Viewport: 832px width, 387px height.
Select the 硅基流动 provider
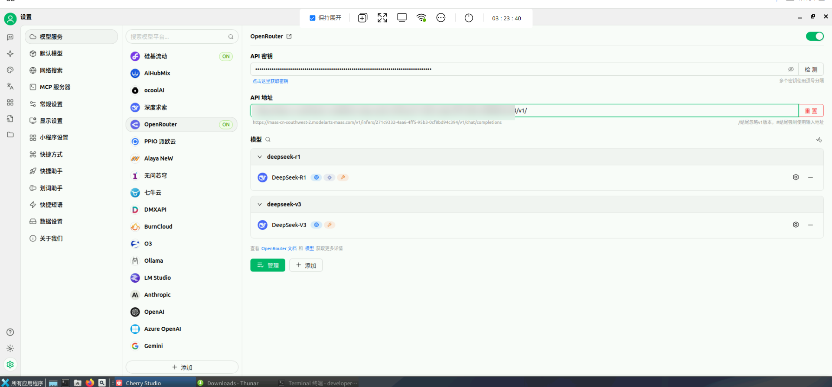tap(182, 56)
